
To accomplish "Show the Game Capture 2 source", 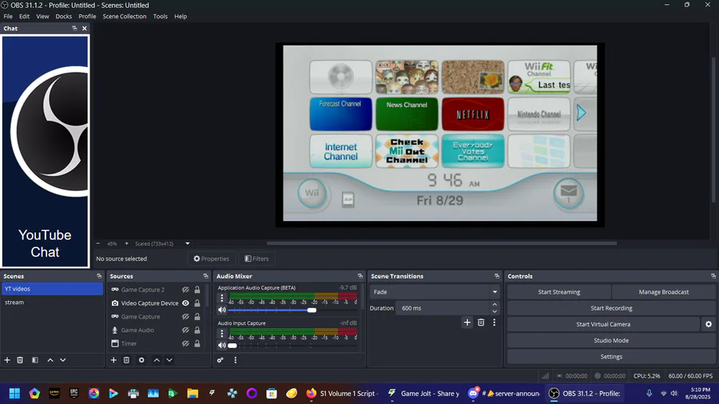I will 185,290.
